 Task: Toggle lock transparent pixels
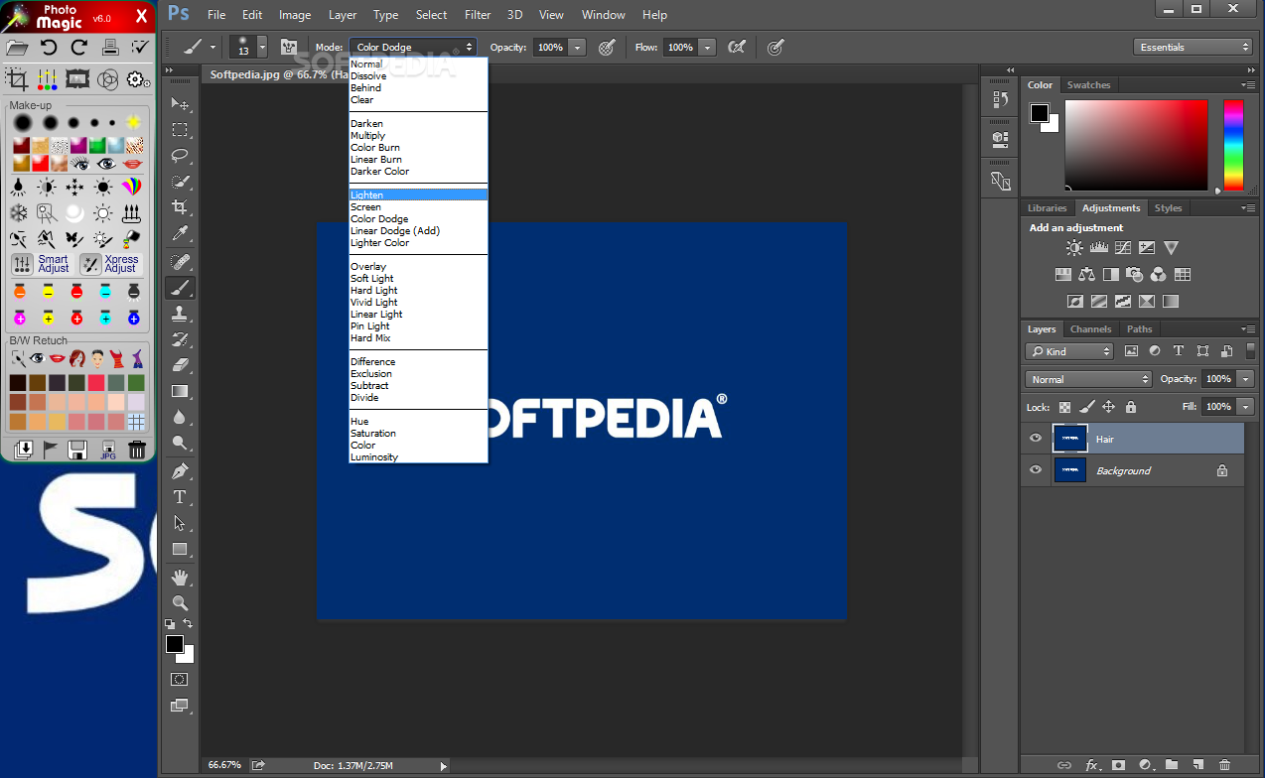1064,407
